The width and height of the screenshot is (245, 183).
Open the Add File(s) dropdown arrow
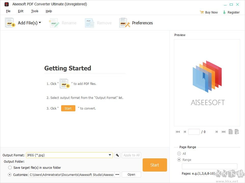coord(40,23)
